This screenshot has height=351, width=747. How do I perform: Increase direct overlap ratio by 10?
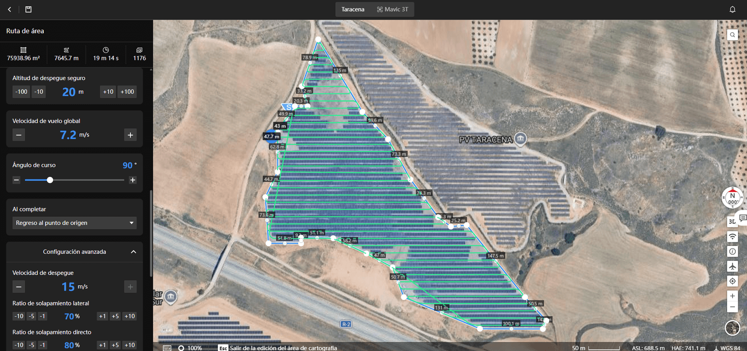[129, 345]
